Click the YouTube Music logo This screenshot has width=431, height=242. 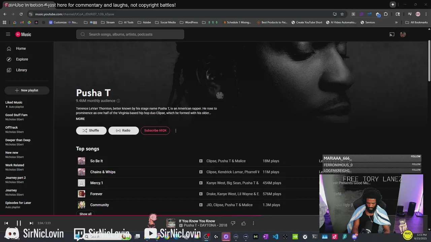click(23, 34)
